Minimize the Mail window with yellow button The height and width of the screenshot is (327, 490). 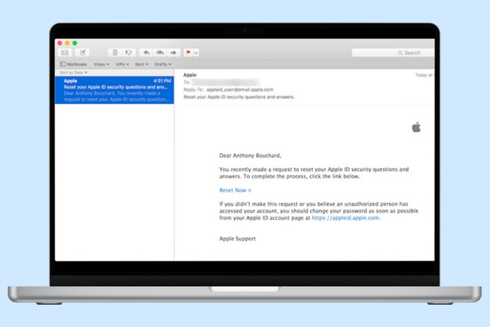coord(67,43)
